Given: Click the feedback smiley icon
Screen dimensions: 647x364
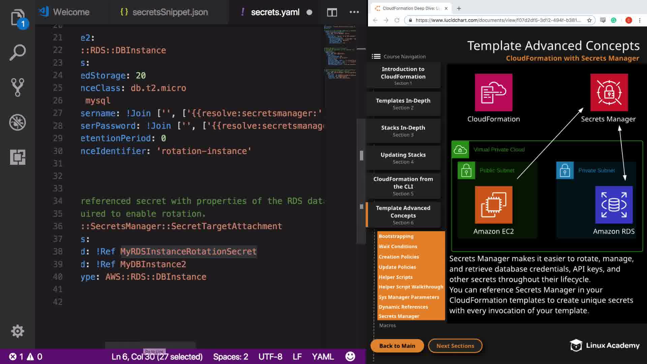Looking at the screenshot, I should (350, 356).
